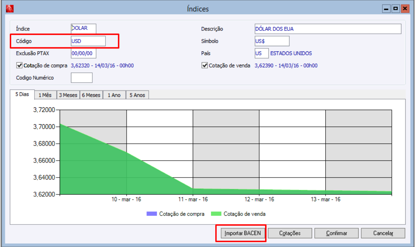This screenshot has height=247, width=415.
Task: Click the Símbolo field with US$
Action: pos(272,41)
